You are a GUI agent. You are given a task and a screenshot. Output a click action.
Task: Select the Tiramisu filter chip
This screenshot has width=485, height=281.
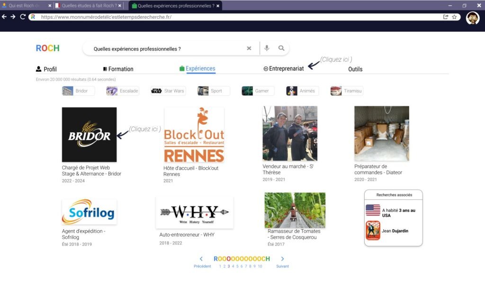(347, 91)
